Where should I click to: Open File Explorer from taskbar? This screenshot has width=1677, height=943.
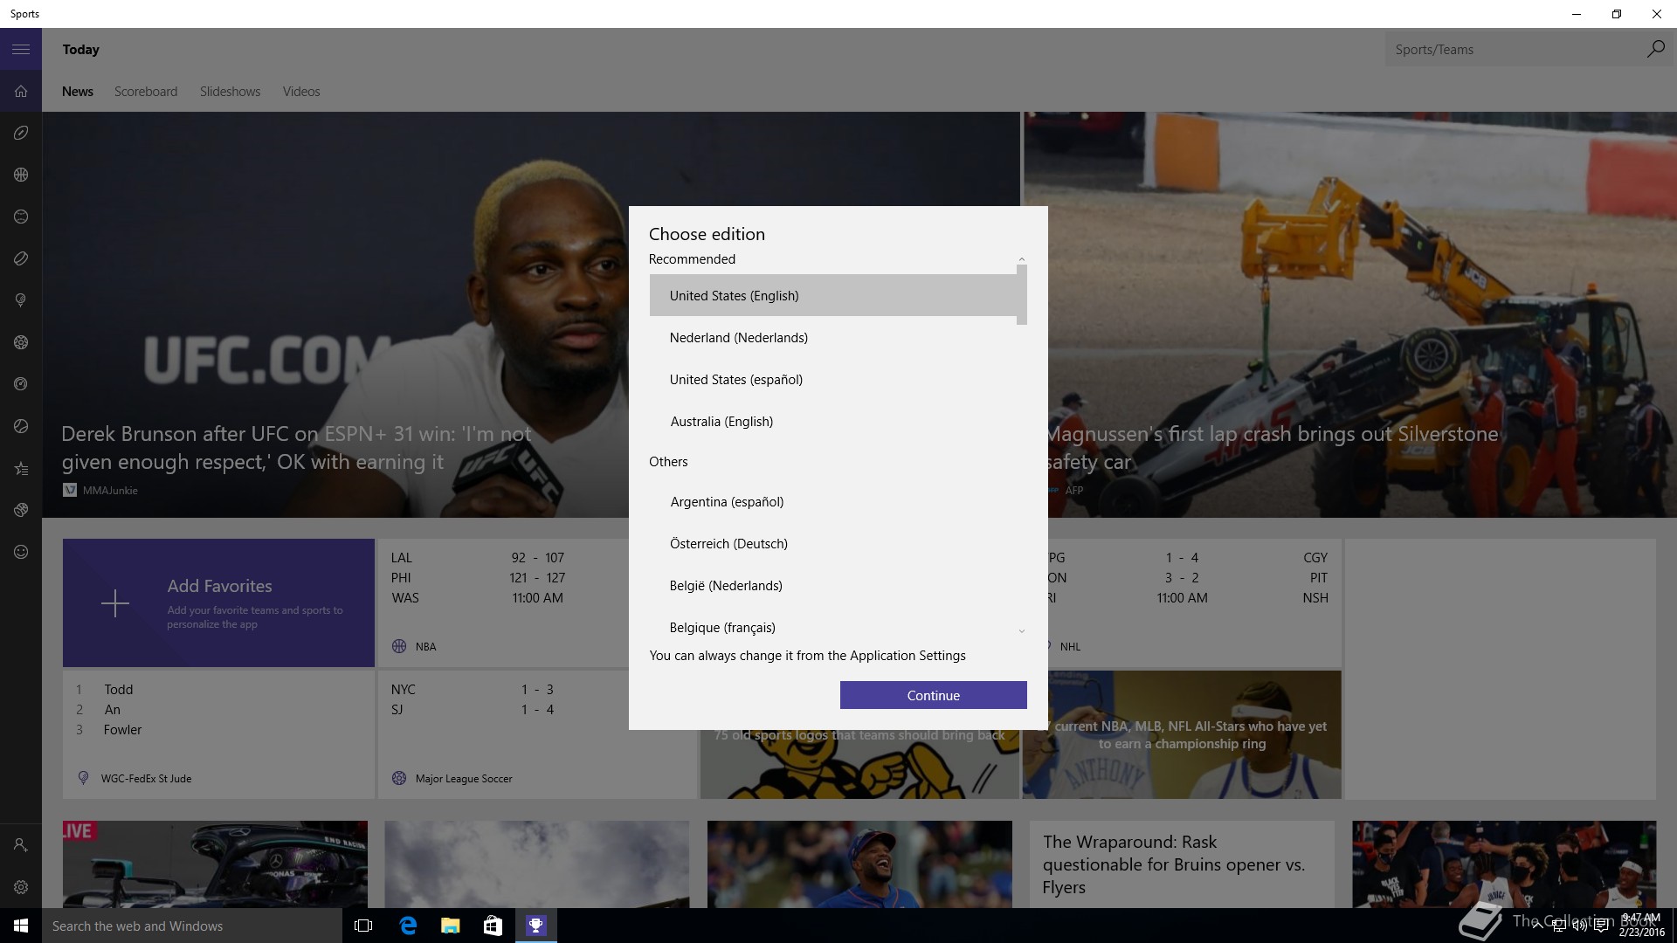point(450,926)
